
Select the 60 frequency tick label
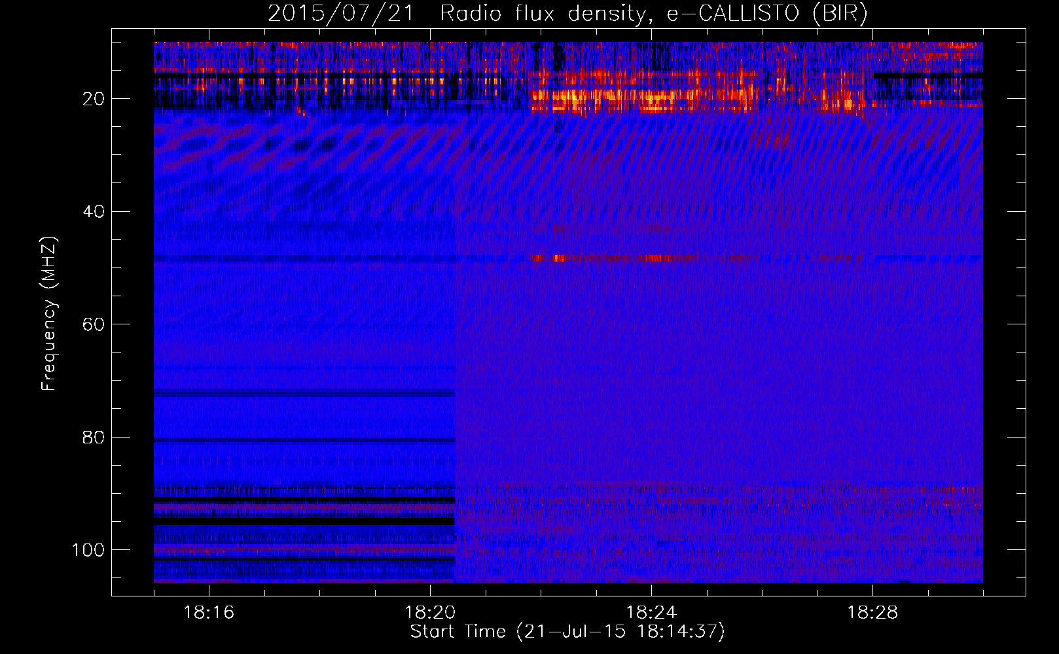94,325
